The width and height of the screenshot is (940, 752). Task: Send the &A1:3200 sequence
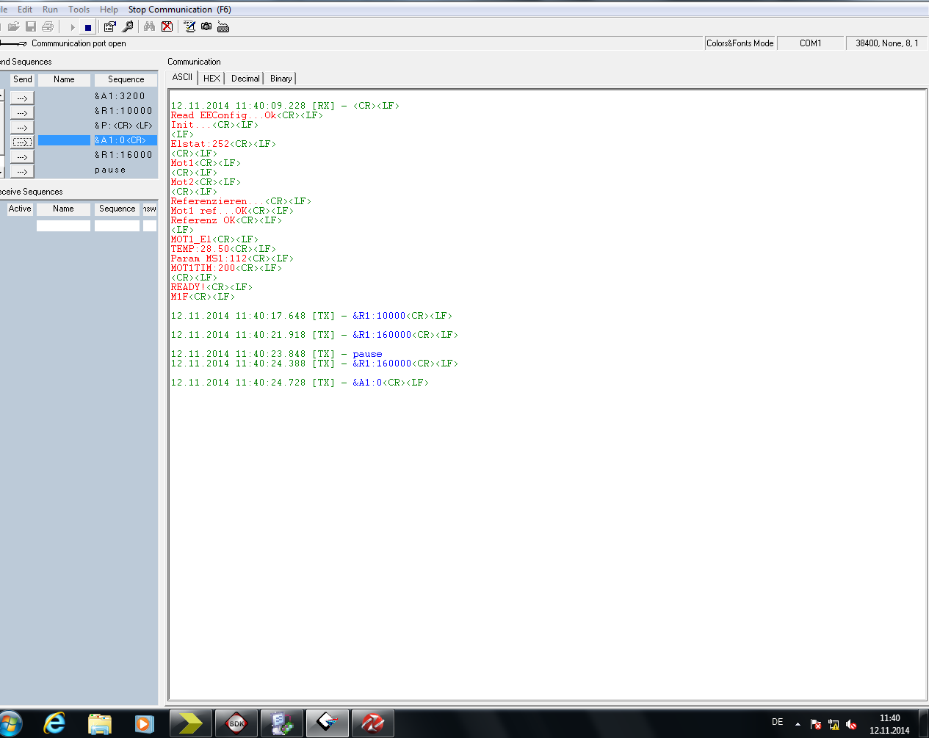pyautogui.click(x=22, y=98)
